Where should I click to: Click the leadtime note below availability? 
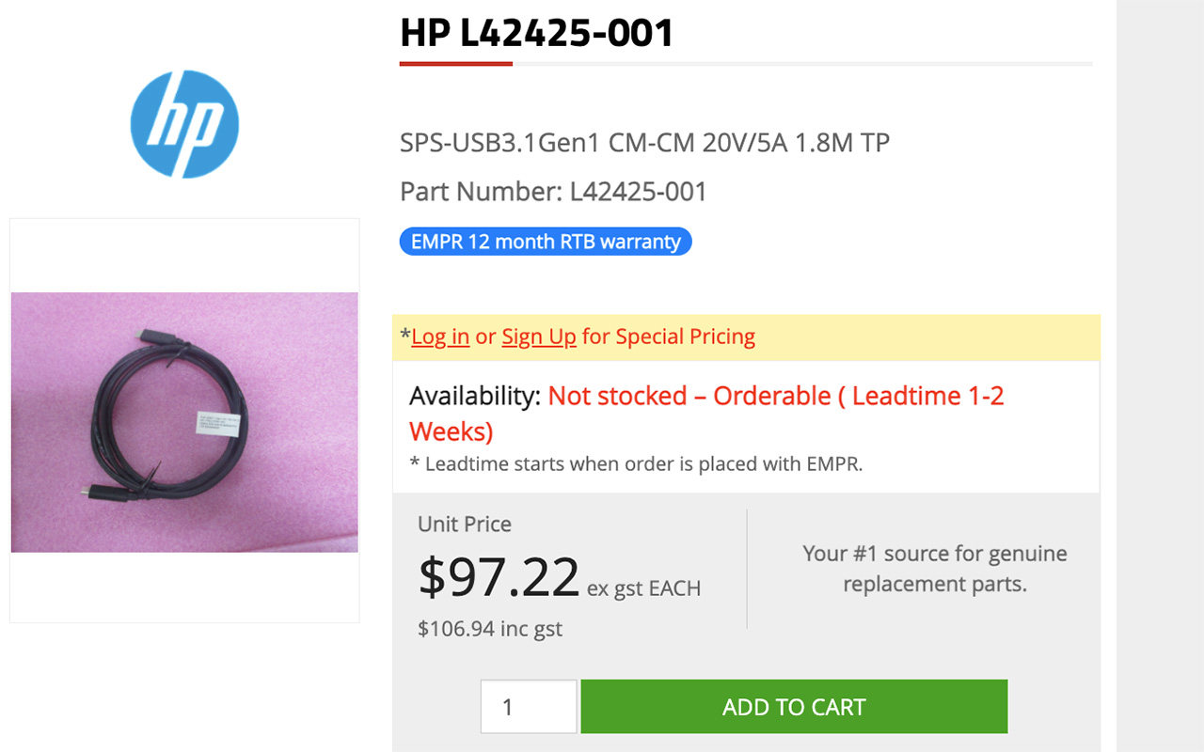[x=636, y=463]
